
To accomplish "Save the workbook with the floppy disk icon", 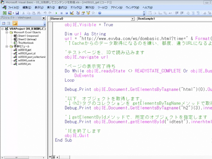I will (17, 13).
